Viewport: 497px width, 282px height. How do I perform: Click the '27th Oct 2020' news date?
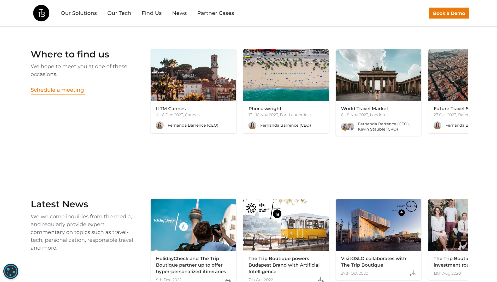pyautogui.click(x=354, y=273)
